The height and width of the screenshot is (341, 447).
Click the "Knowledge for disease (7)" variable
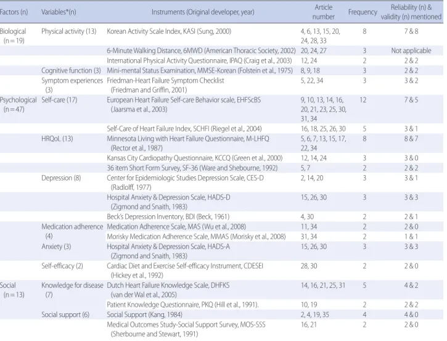click(72, 290)
